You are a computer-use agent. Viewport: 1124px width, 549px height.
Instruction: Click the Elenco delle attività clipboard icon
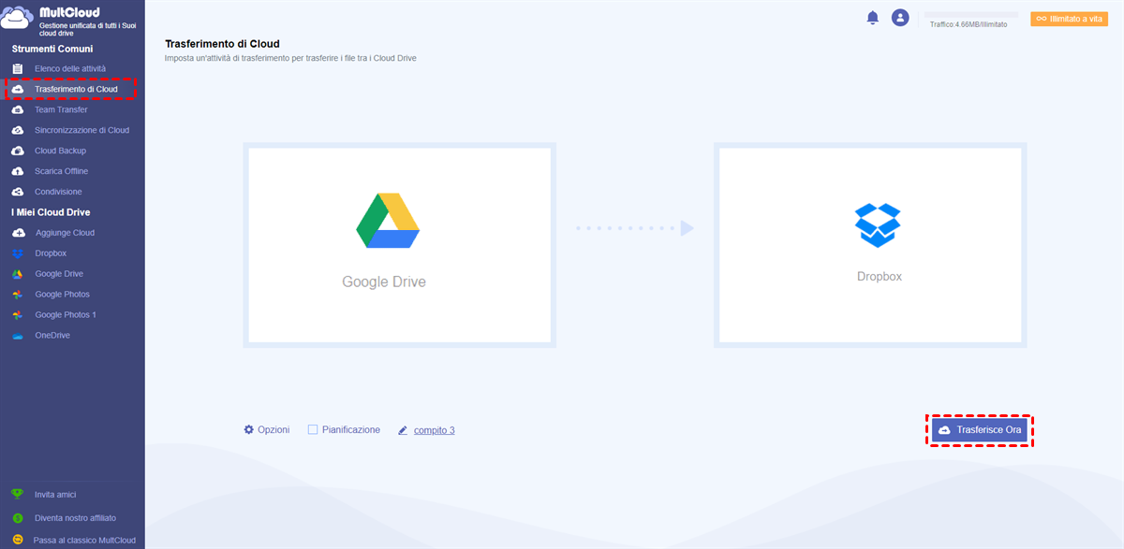17,68
